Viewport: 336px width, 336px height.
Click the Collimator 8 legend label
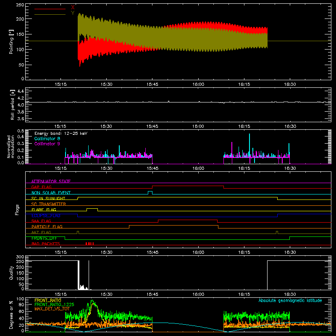[x=47, y=139]
